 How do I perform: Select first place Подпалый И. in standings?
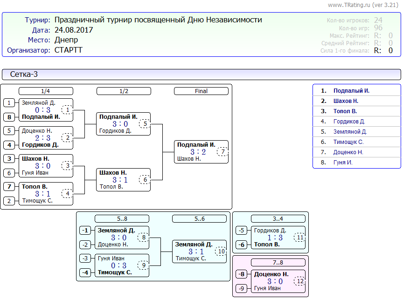click(351, 91)
